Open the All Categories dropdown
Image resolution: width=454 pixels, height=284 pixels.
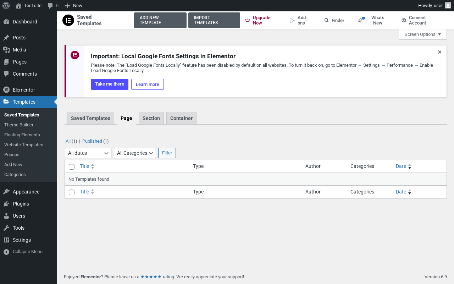[135, 153]
